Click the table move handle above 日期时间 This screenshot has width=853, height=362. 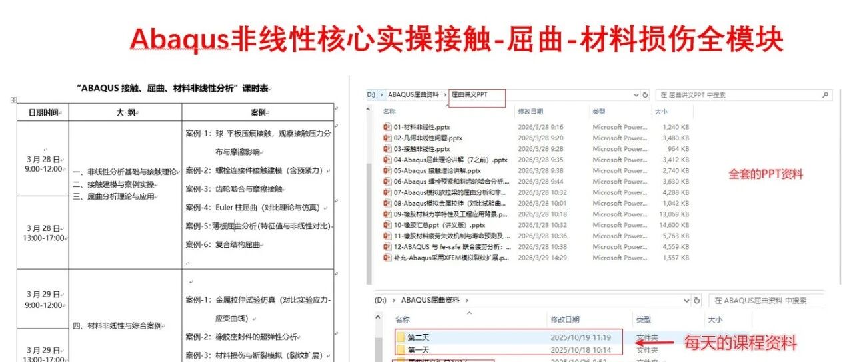click(13, 100)
